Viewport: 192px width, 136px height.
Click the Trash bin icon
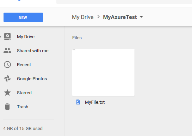coord(7,107)
